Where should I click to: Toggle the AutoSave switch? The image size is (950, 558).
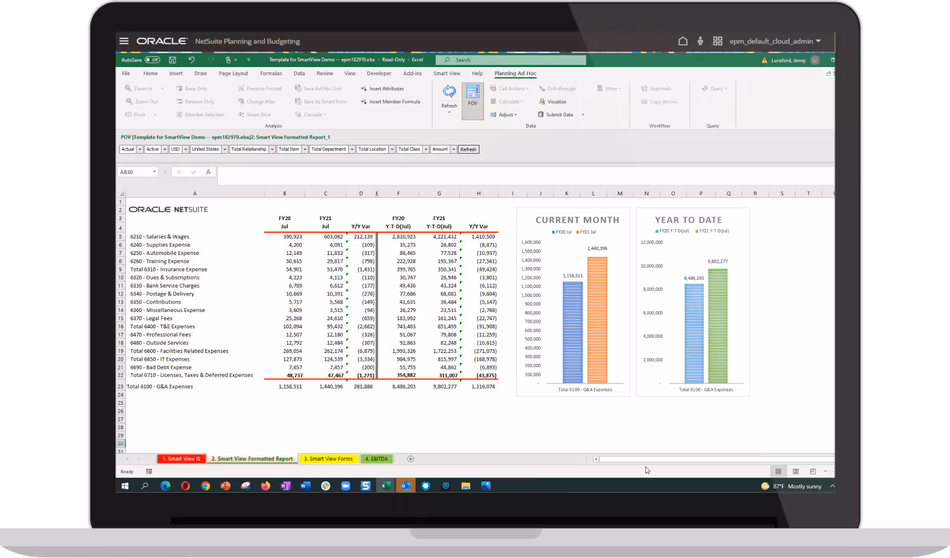(152, 60)
